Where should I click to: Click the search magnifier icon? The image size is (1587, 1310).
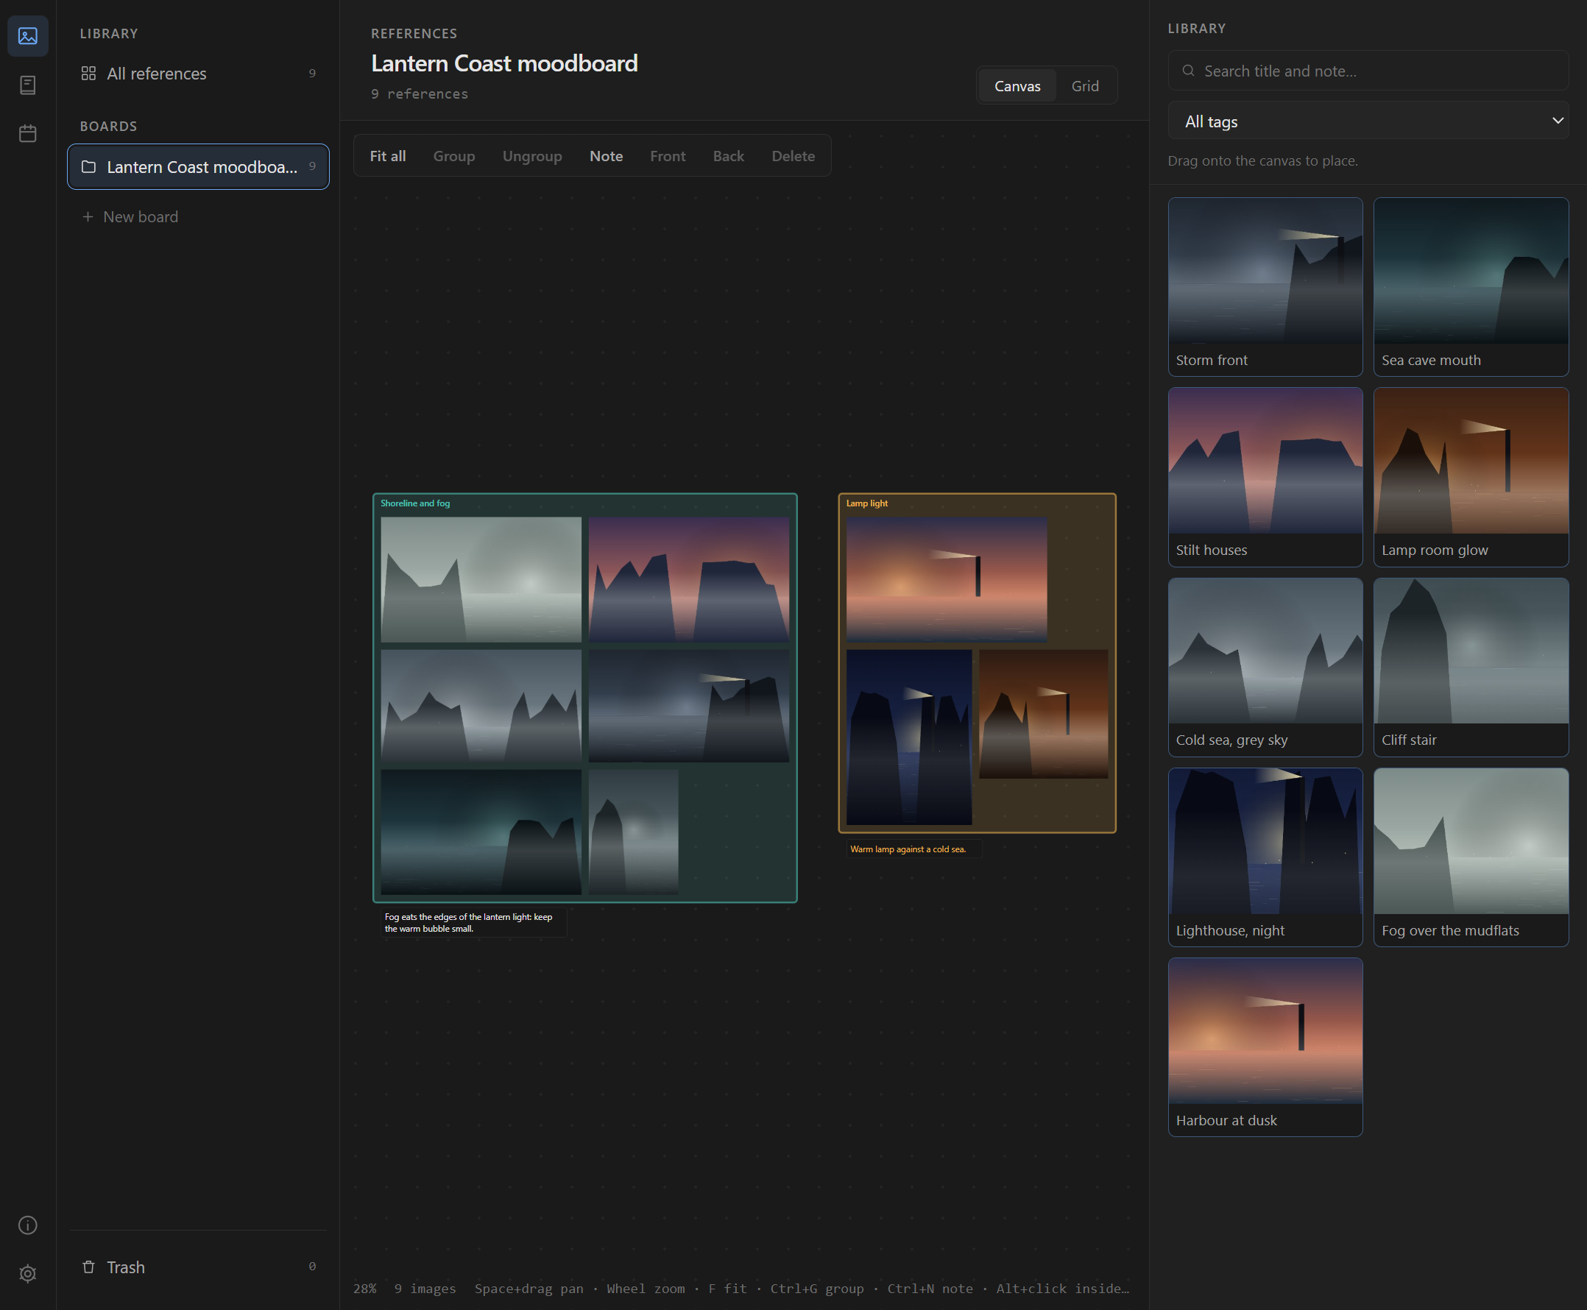[x=1188, y=70]
